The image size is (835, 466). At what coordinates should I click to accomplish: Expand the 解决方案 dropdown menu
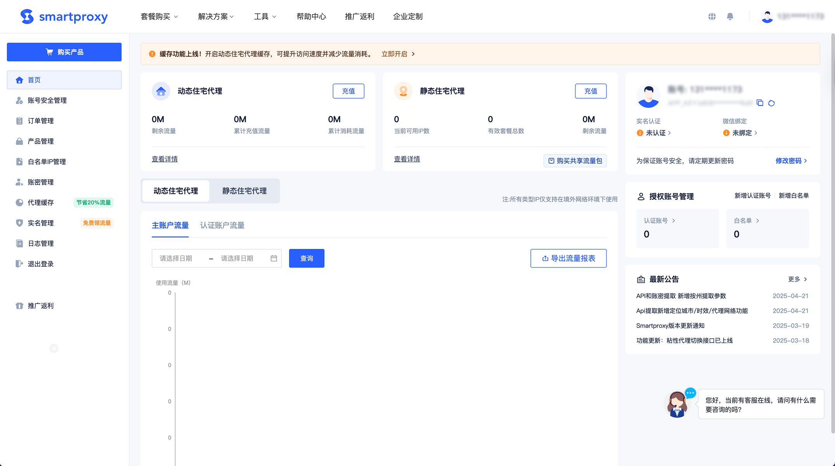point(216,16)
